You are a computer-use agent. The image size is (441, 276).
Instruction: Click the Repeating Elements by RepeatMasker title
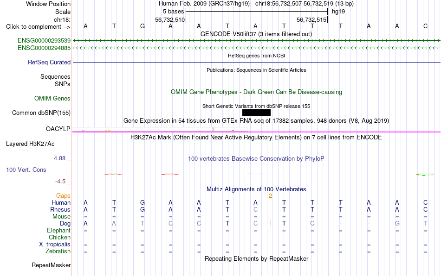[257, 258]
